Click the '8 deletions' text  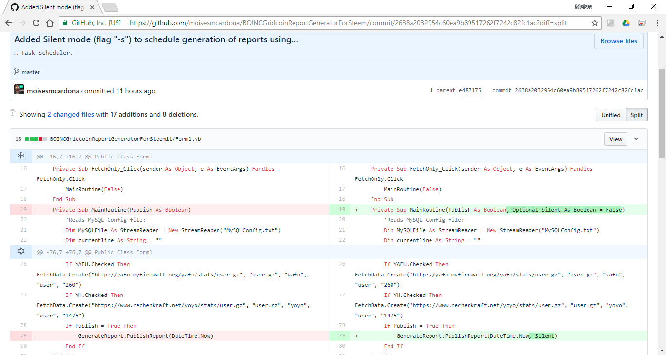180,115
